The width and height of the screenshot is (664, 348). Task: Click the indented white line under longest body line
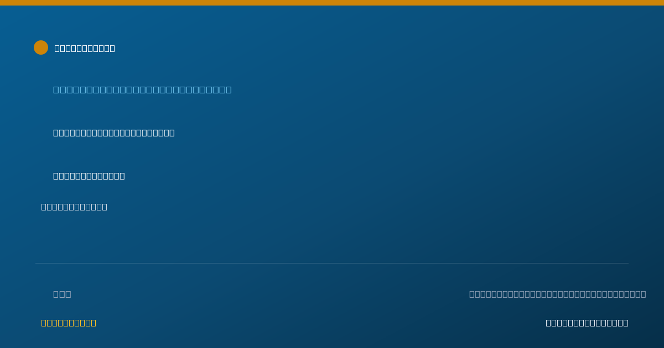click(89, 176)
